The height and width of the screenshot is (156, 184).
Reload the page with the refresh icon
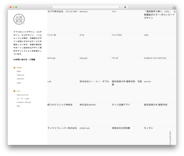[x=120, y=7]
